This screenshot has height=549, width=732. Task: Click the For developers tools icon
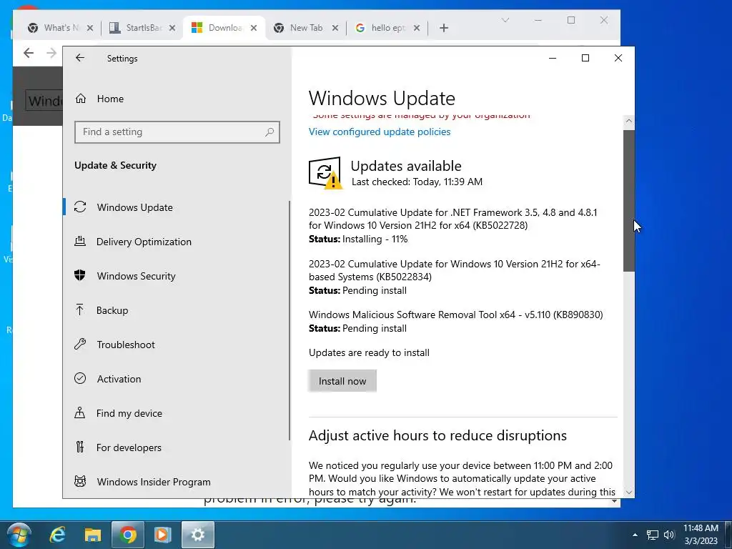coord(80,447)
